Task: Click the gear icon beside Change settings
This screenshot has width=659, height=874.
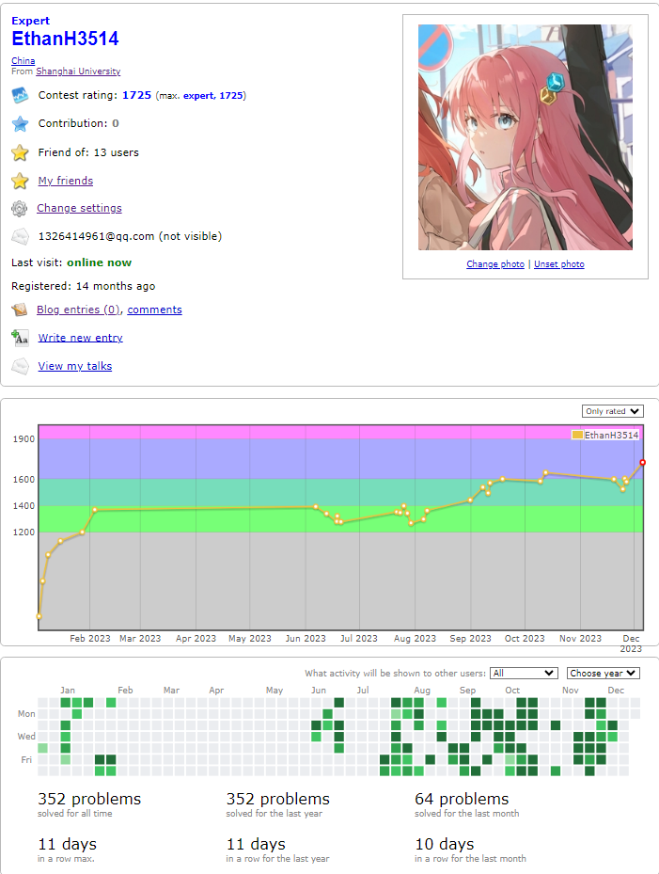Action: coord(20,209)
